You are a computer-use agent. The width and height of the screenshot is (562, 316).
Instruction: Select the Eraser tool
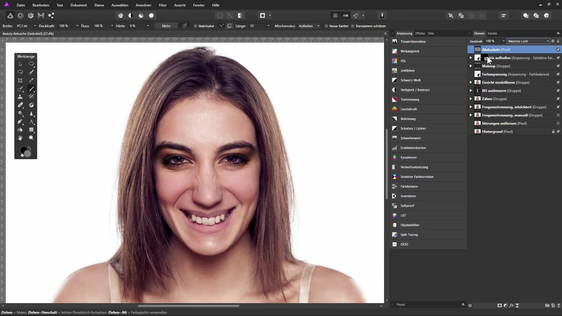[x=20, y=105]
